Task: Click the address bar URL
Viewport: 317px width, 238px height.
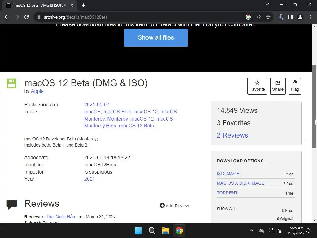Action: 76,17
